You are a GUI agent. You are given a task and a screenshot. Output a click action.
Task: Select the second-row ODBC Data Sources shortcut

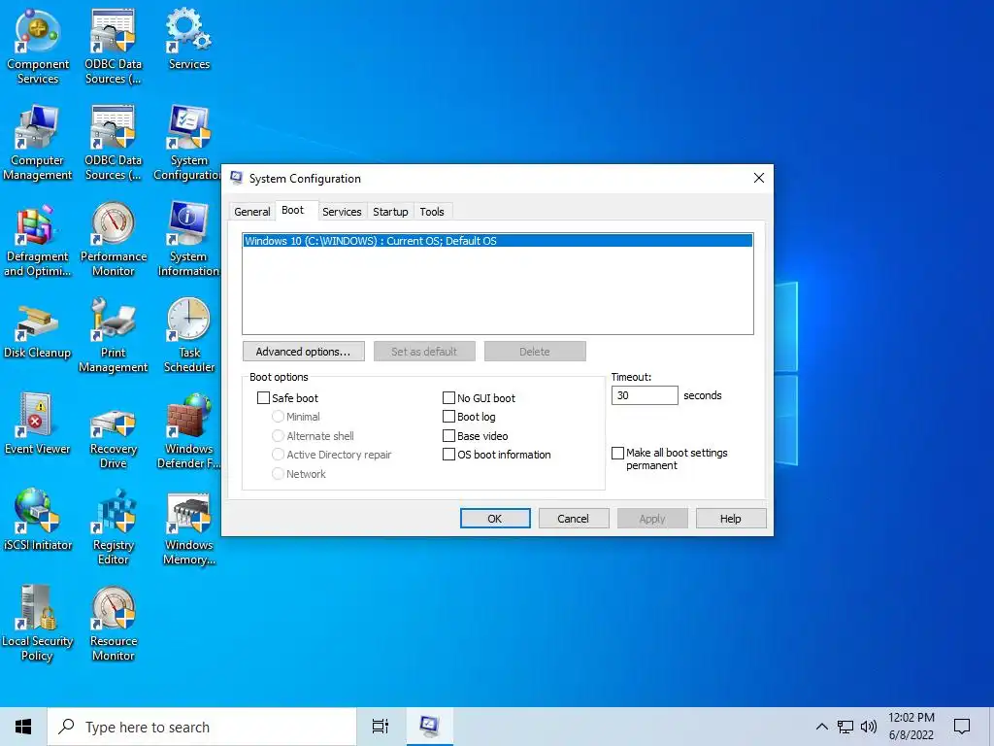click(x=113, y=143)
